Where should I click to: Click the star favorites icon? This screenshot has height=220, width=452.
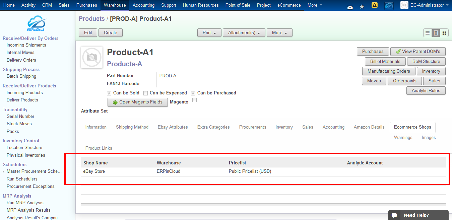[362, 6]
